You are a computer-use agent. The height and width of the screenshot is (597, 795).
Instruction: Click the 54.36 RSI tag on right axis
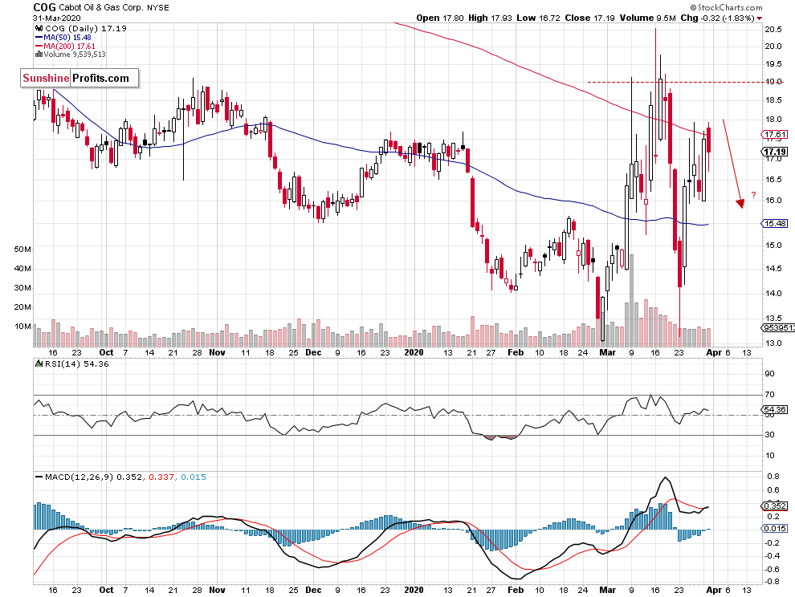tap(775, 409)
